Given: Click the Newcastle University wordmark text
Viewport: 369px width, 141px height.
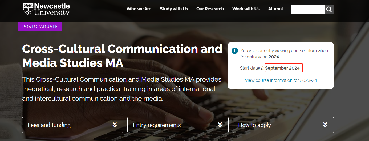Looking at the screenshot, I should tap(52, 9).
